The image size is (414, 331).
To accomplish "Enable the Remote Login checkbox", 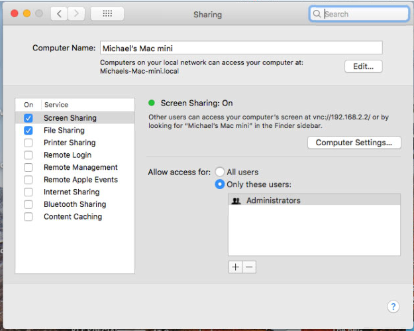I will [28, 155].
